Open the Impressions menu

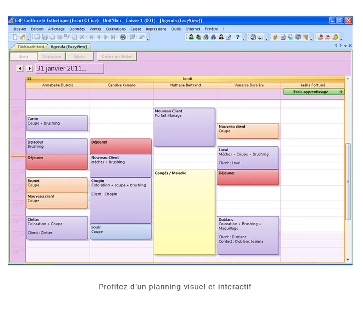click(x=156, y=29)
